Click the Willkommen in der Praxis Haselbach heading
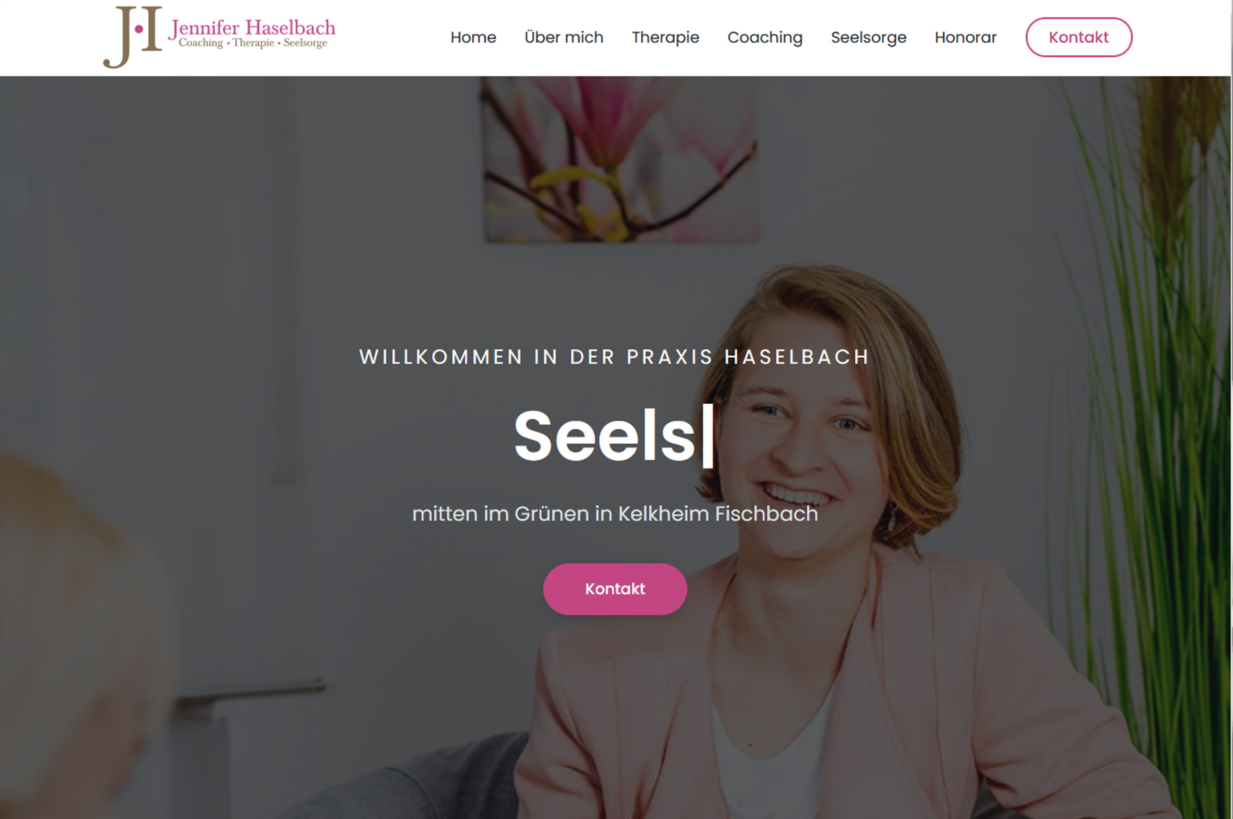This screenshot has height=819, width=1233. tap(614, 357)
